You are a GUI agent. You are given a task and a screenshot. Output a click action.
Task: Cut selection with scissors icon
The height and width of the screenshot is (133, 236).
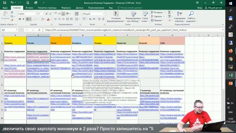point(12,12)
